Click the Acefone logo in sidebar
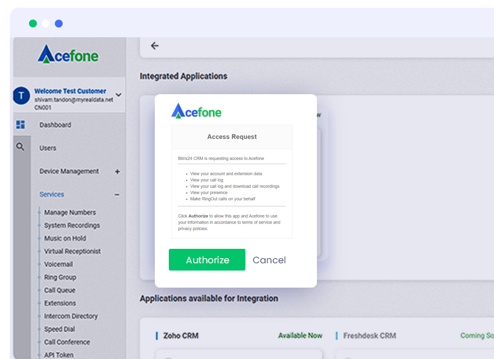The image size is (494, 359). pyautogui.click(x=68, y=55)
